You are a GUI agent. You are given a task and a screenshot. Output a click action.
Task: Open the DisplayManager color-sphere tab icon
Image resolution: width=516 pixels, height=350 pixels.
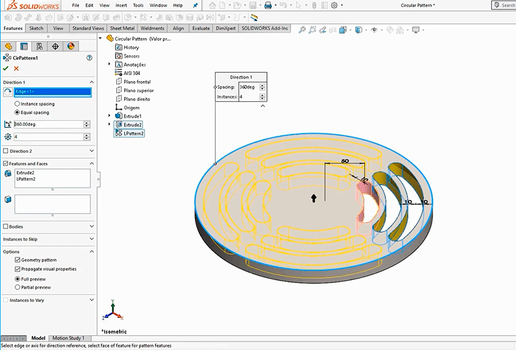point(71,46)
